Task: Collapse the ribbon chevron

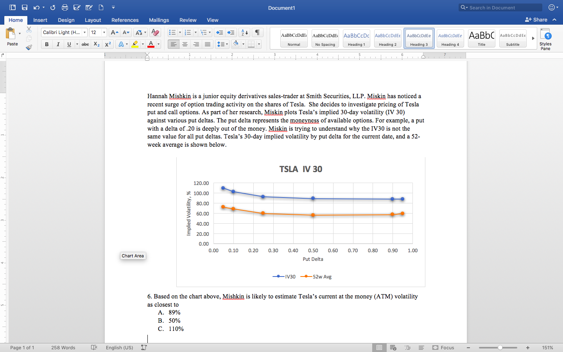Action: tap(554, 20)
